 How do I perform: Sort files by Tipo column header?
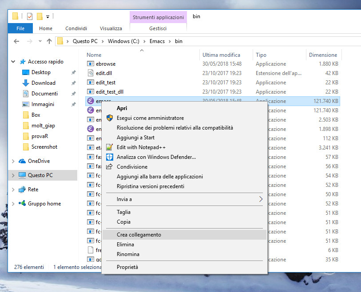tap(261, 55)
